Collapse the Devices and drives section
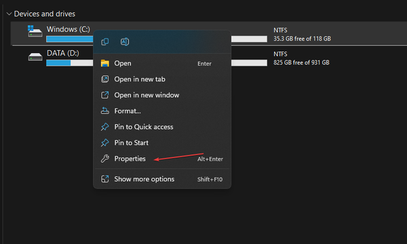The image size is (407, 244). tap(9, 14)
